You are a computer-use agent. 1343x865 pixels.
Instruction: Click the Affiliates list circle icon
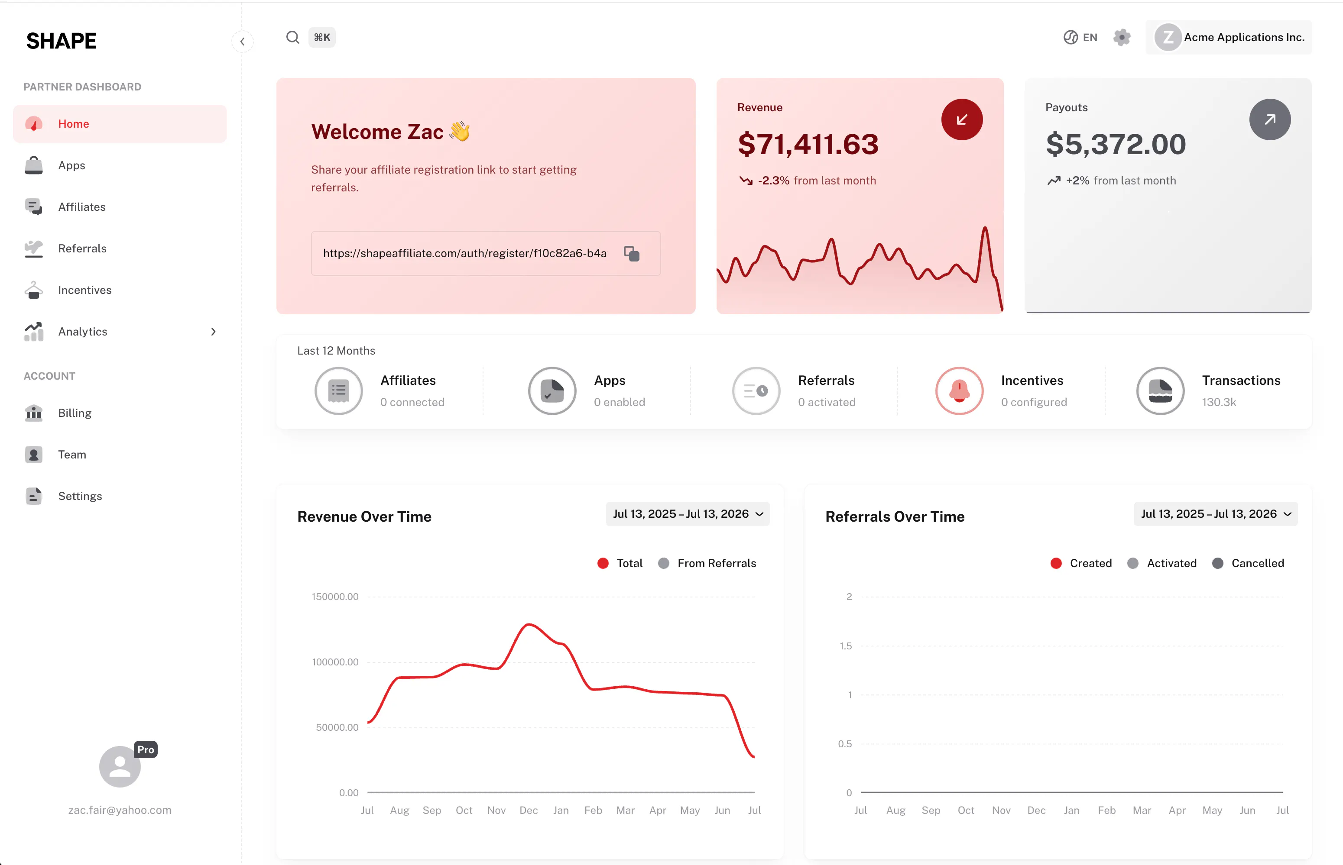338,391
